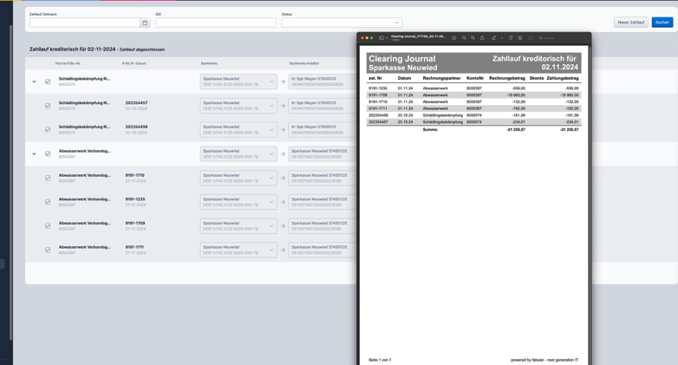Open Bankkonto dropdown for invoice 9191-1710

(x=238, y=178)
